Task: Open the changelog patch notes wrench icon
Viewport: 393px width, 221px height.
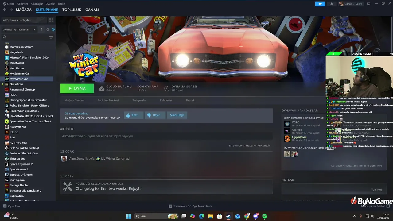Action: click(x=68, y=187)
